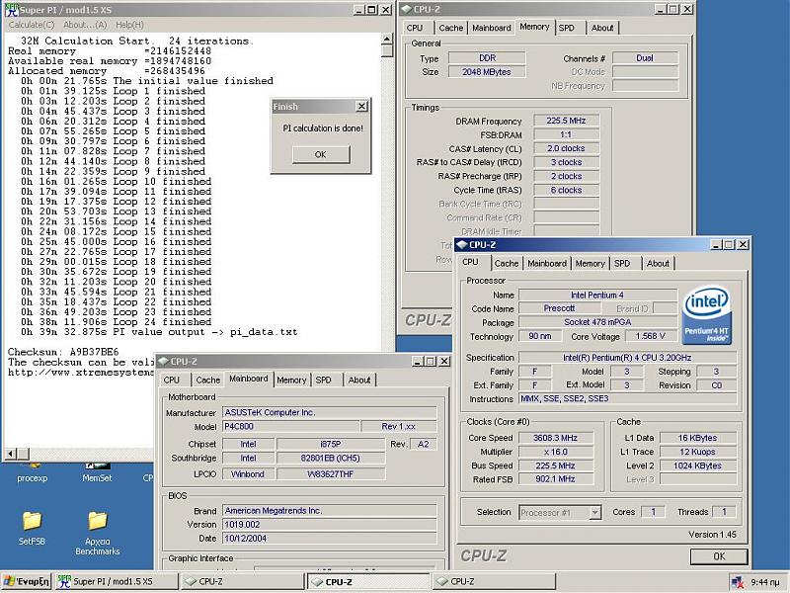Close the Finish dialog with its X
790x593 pixels.
[361, 107]
